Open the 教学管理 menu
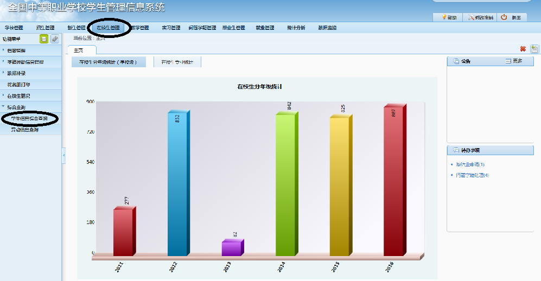 pyautogui.click(x=140, y=28)
